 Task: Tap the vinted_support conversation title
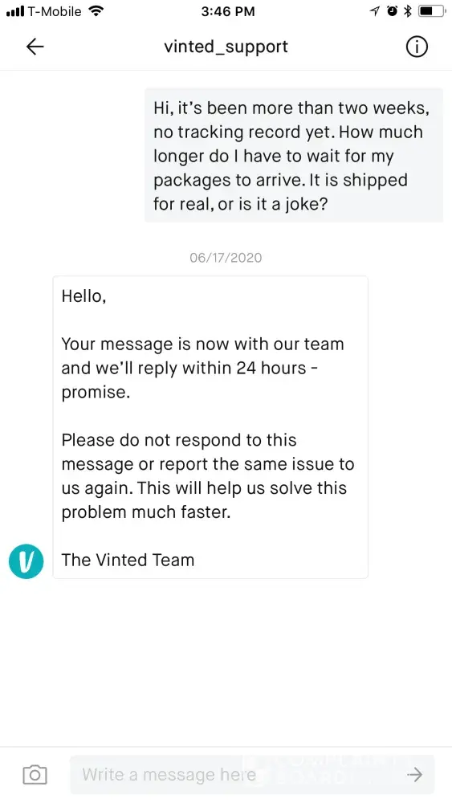(226, 47)
